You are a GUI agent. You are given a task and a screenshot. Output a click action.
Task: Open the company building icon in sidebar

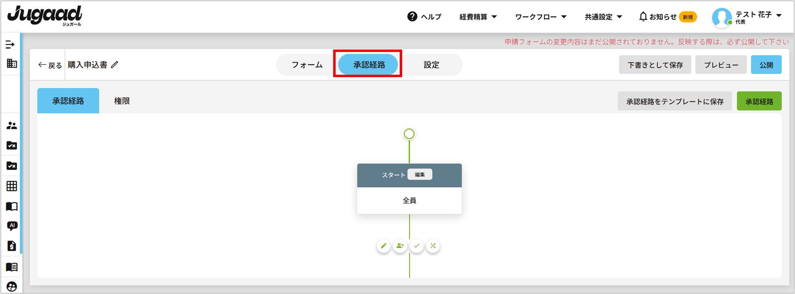tap(12, 63)
